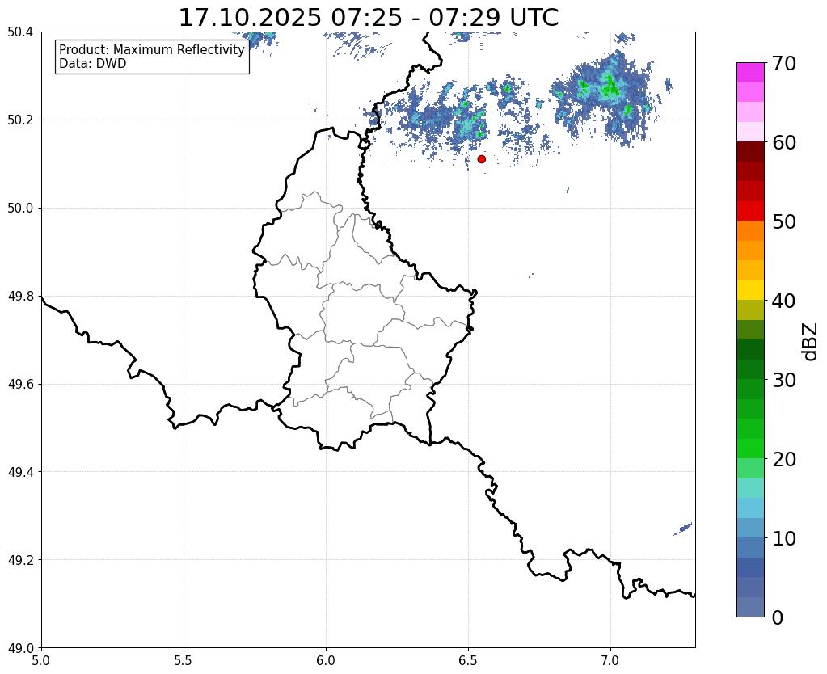The width and height of the screenshot is (827, 674).
Task: Click the 50 tick on colorbar
Action: pos(784,221)
